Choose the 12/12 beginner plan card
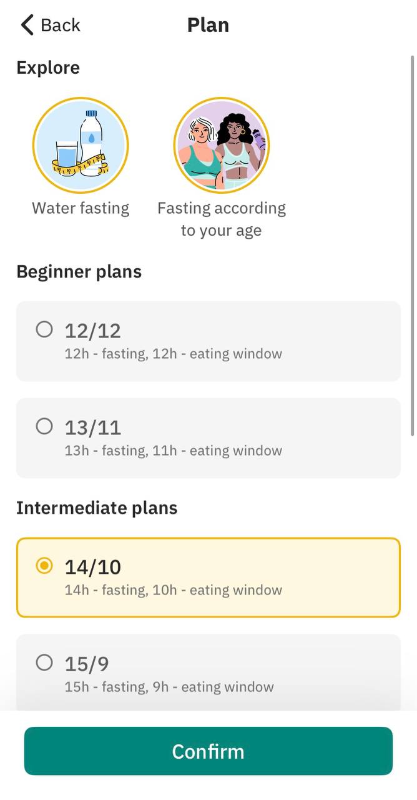The image size is (417, 800). point(208,341)
